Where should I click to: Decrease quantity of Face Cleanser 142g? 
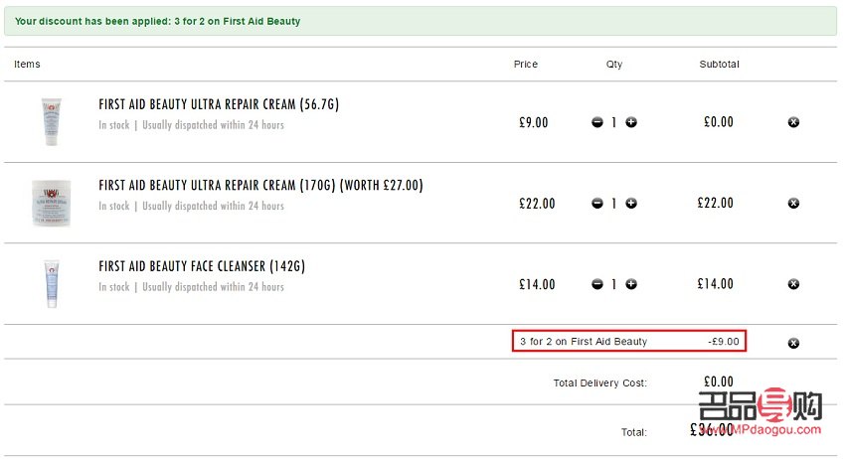(x=597, y=284)
